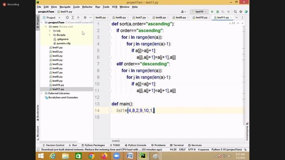The height and width of the screenshot is (160, 285).
Task: Open Search Everywhere magnifier icon
Action: coord(235,12)
